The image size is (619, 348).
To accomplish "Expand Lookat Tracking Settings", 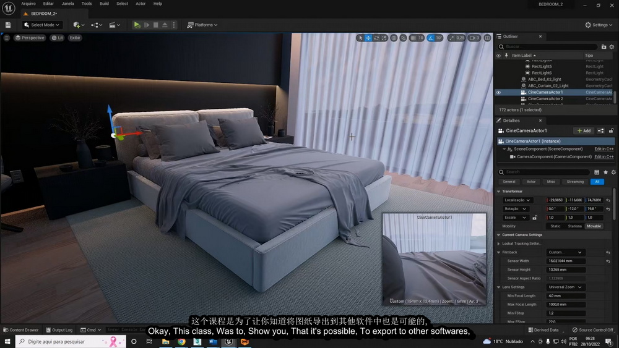I will click(x=498, y=244).
